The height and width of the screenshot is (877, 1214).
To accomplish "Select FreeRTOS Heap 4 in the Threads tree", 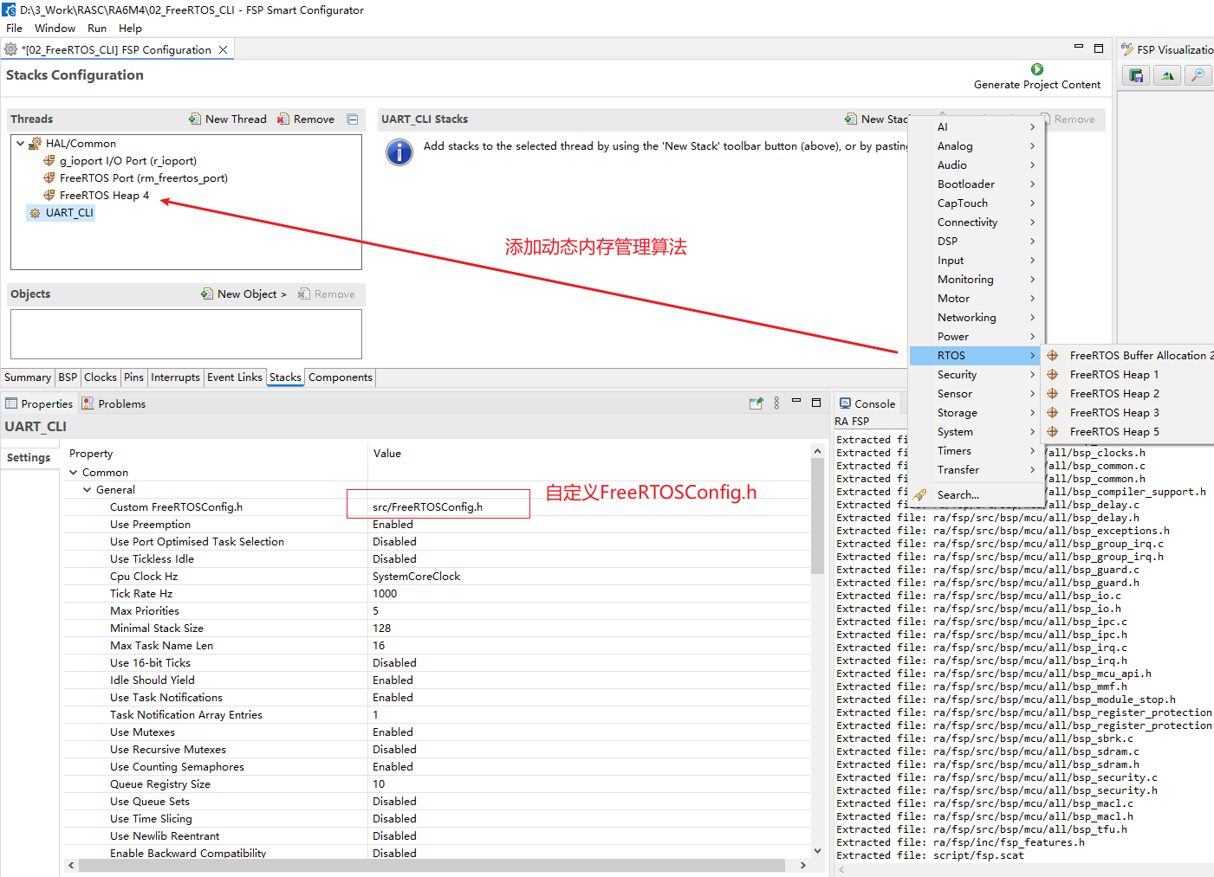I will (104, 196).
